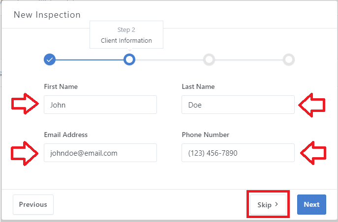Click into the First Name field containing John
This screenshot has width=338, height=222.
point(100,105)
